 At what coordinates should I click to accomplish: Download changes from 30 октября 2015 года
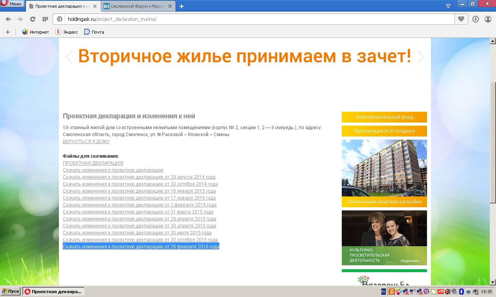[140, 240]
